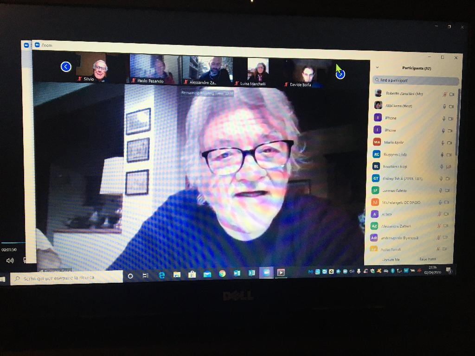Select Alessandro Zaltieri in participants list

click(x=409, y=226)
